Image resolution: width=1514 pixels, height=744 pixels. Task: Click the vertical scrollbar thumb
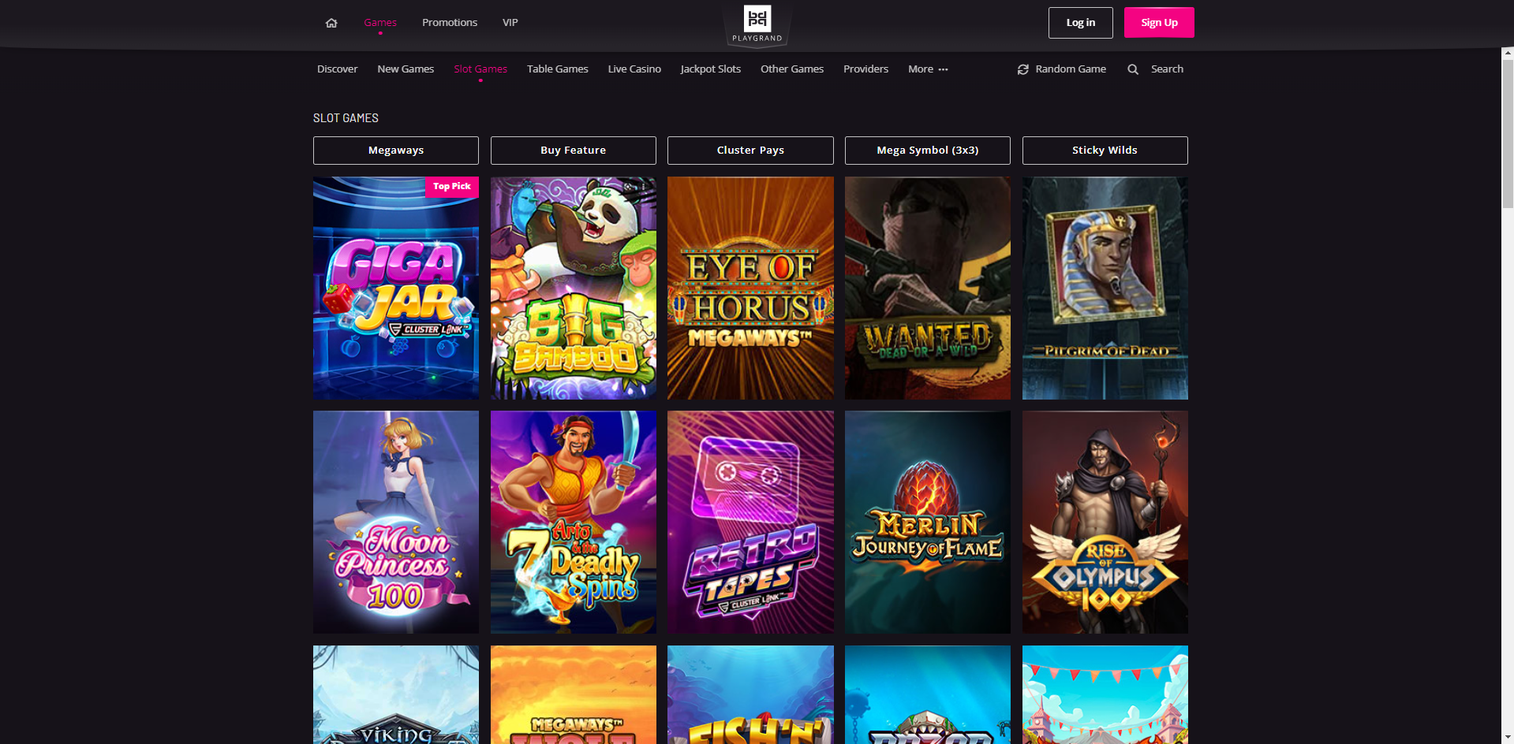[1507, 134]
